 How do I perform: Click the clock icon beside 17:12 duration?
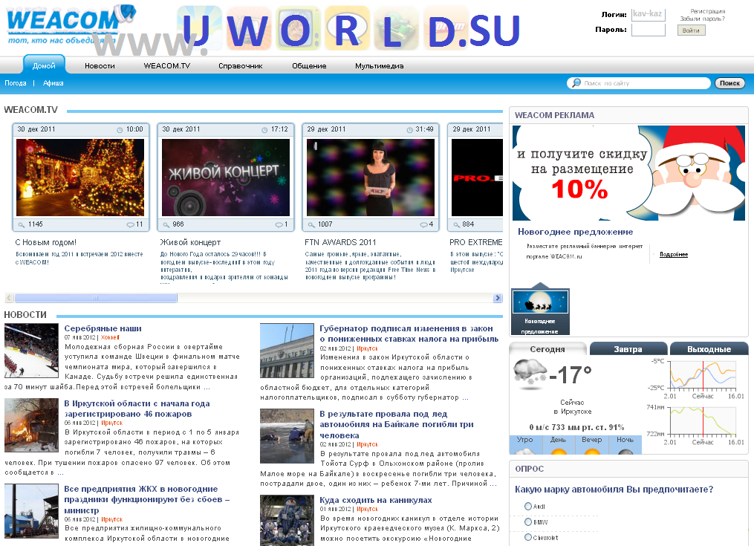[x=264, y=130]
